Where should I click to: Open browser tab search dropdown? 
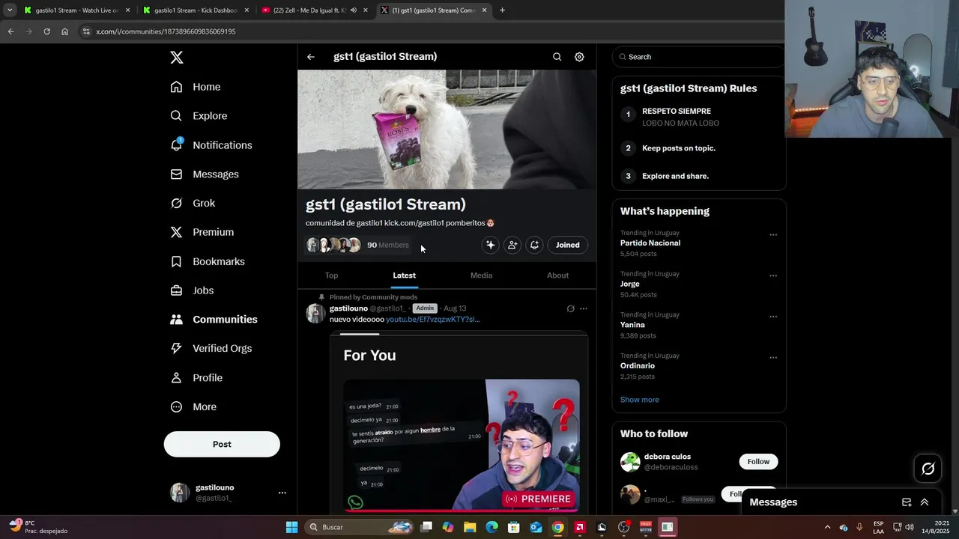pos(10,10)
